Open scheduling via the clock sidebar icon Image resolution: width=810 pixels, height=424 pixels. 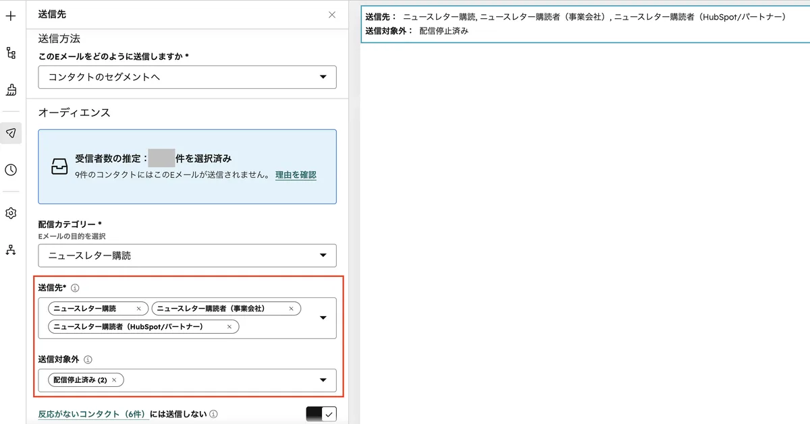point(10,170)
